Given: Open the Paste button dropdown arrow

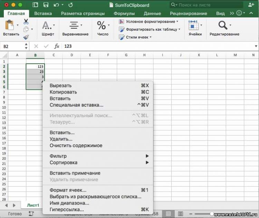Looking at the screenshot, I should [18, 25].
